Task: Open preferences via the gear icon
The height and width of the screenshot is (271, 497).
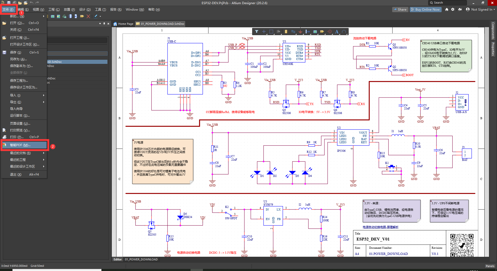Action: (x=453, y=9)
